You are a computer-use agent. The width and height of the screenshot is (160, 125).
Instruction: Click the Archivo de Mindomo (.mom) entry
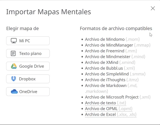tap(112, 39)
